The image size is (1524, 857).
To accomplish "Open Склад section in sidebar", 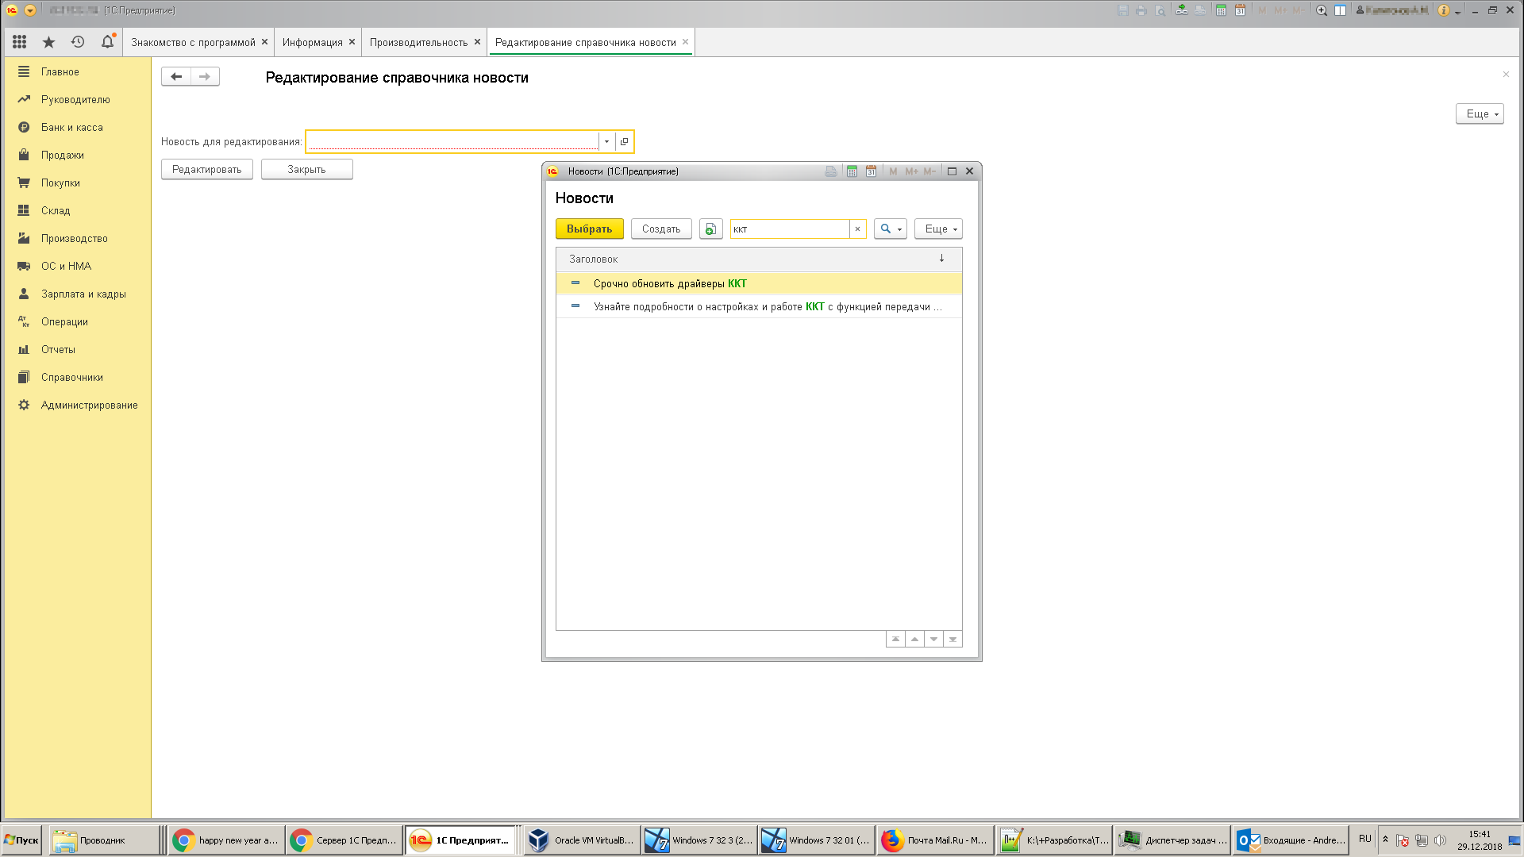I will tap(56, 210).
